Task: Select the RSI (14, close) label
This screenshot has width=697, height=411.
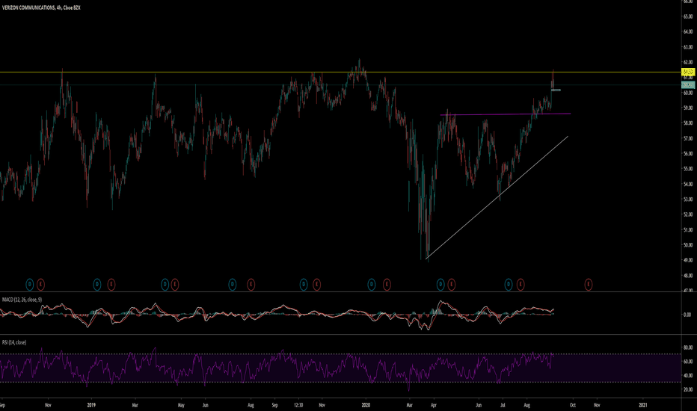Action: point(14,342)
